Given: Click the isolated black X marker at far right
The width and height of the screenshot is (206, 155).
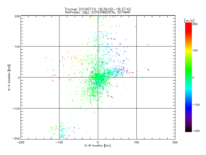Looking at the screenshot, I should [148, 70].
